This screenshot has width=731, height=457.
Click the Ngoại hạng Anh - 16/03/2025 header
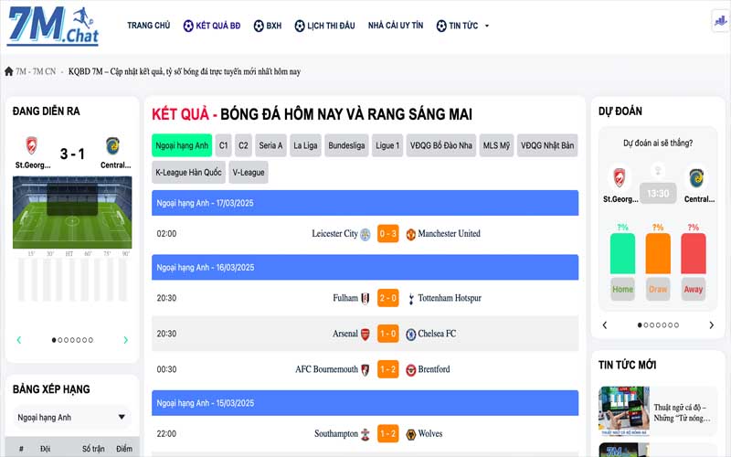365,267
